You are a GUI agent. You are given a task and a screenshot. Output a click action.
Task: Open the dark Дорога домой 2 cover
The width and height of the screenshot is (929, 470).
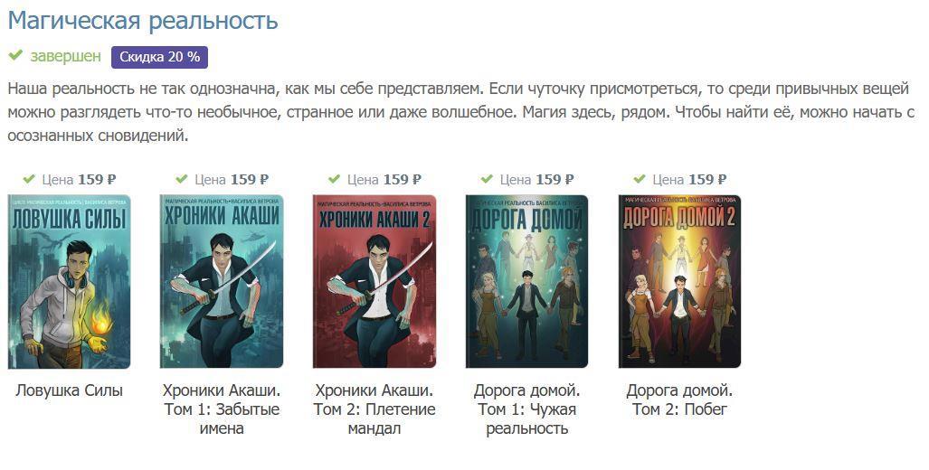point(679,282)
